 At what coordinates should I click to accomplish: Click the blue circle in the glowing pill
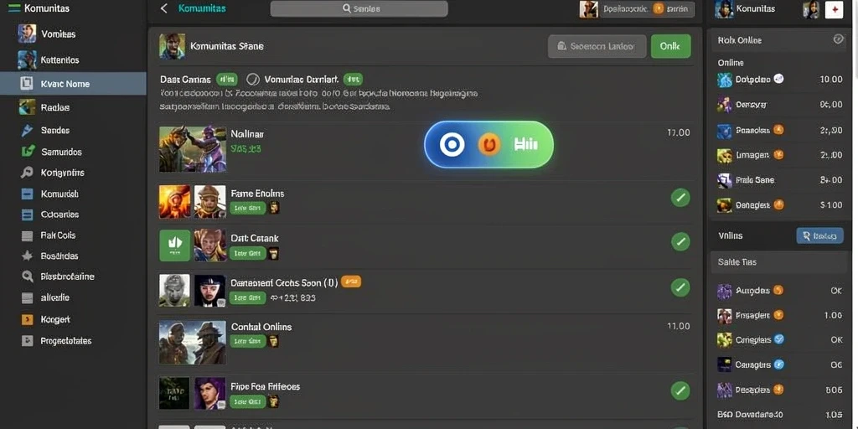coord(452,144)
